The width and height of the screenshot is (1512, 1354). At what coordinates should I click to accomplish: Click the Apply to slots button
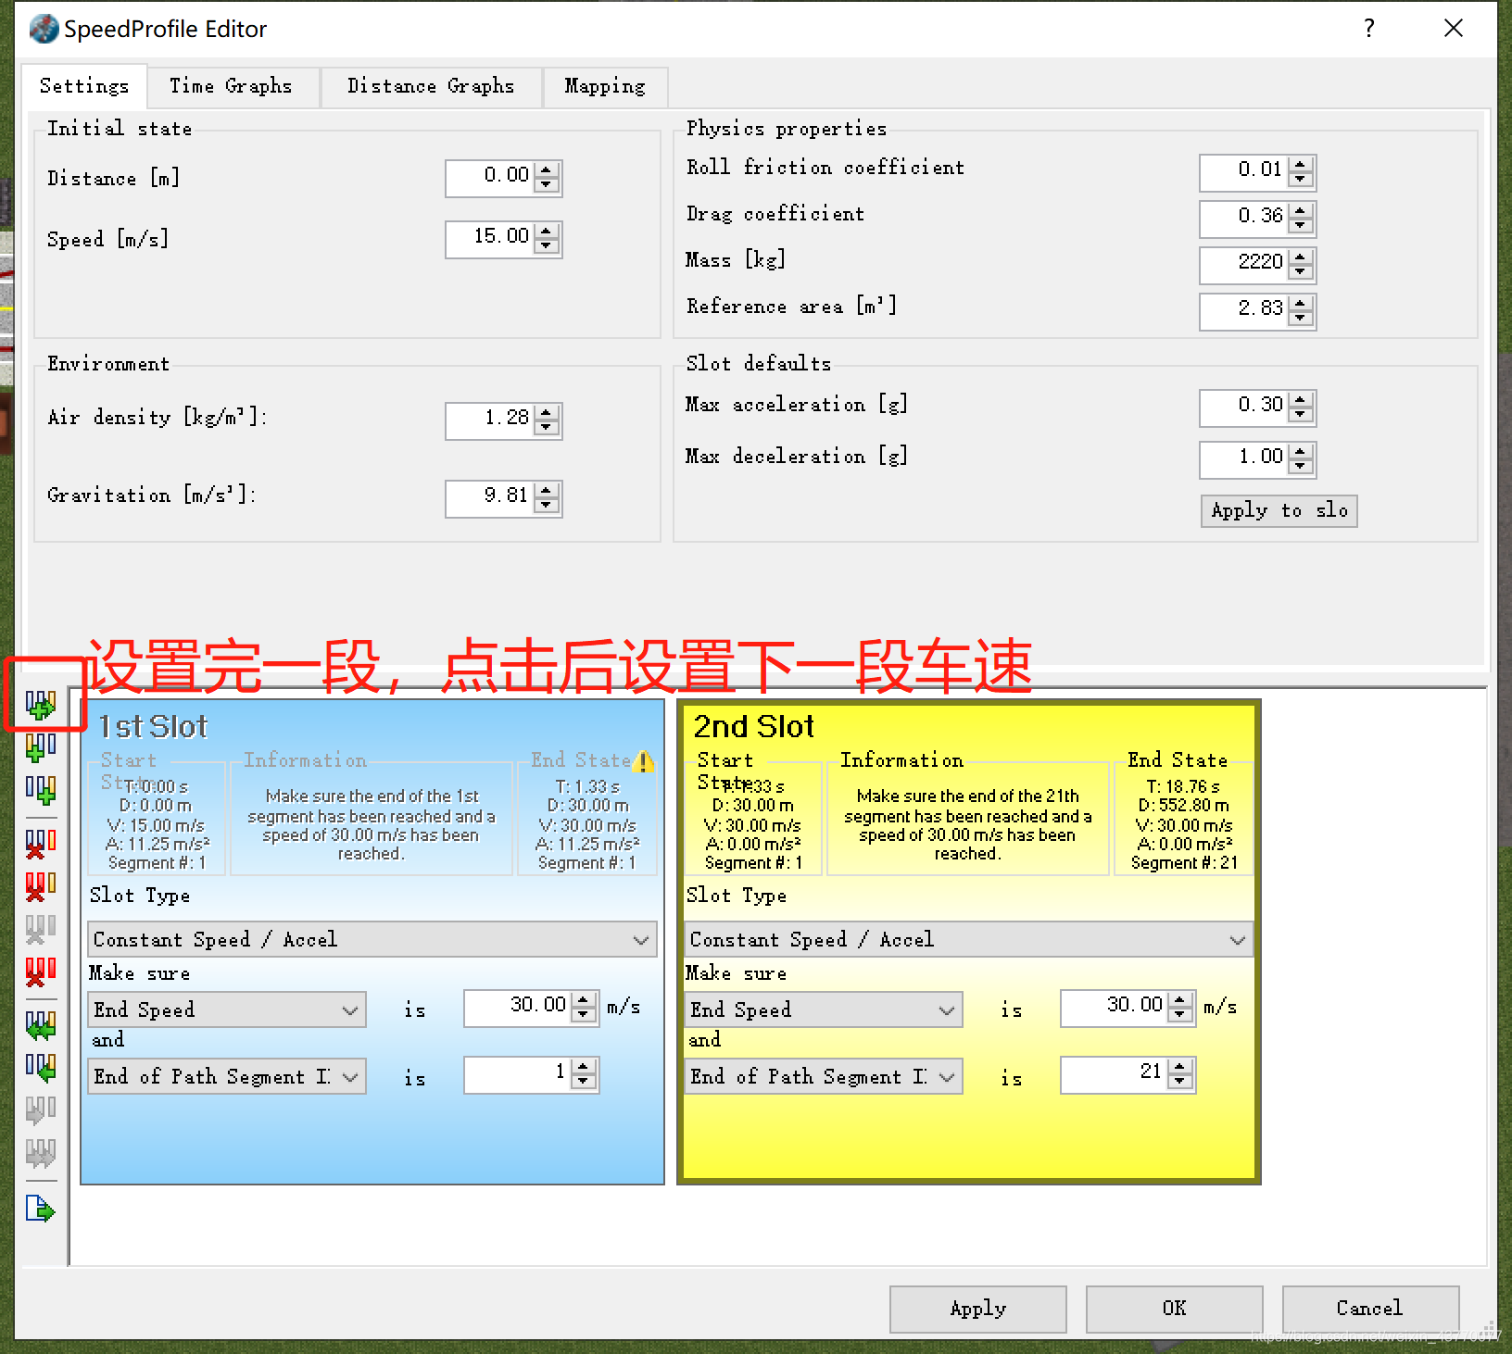pyautogui.click(x=1279, y=510)
